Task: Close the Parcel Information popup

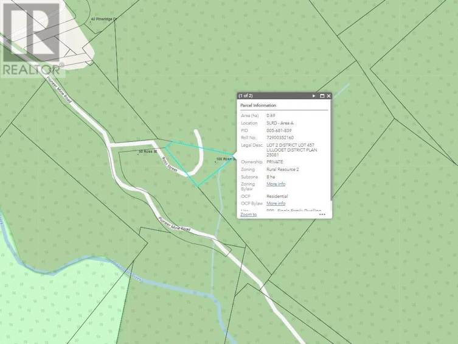Action: pos(328,96)
